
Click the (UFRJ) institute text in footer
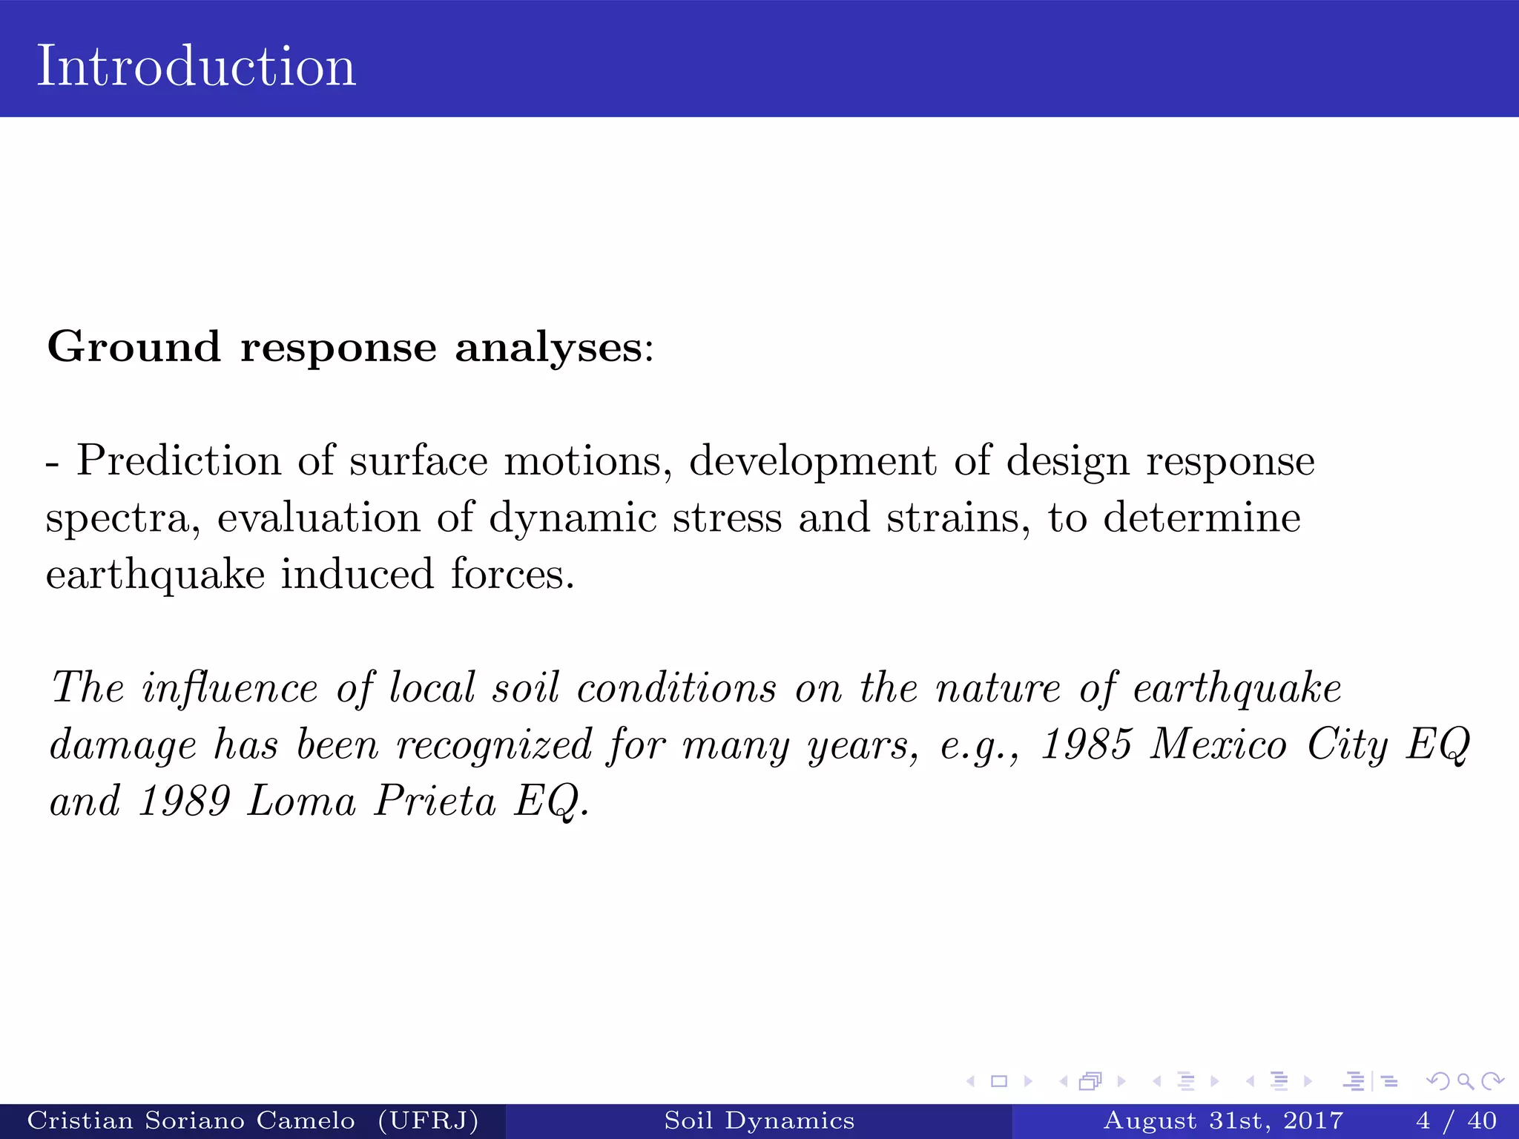pos(428,1120)
